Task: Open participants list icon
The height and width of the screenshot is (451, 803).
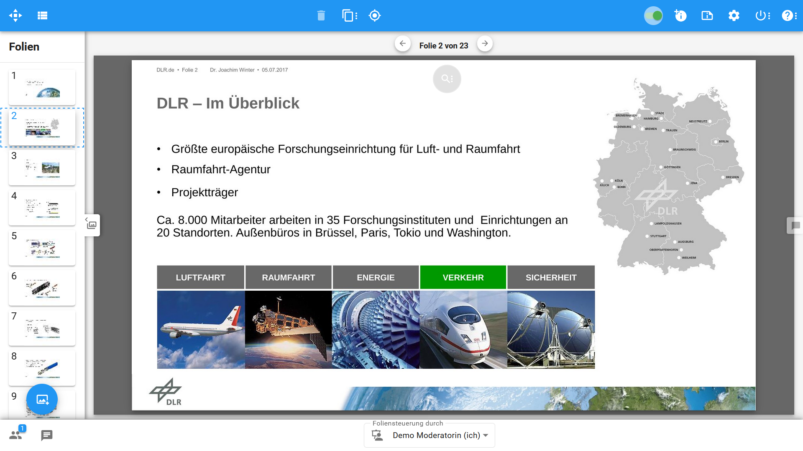Action: pos(16,435)
